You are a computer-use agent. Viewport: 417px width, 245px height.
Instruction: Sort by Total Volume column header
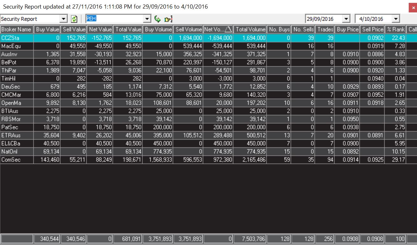click(x=250, y=29)
